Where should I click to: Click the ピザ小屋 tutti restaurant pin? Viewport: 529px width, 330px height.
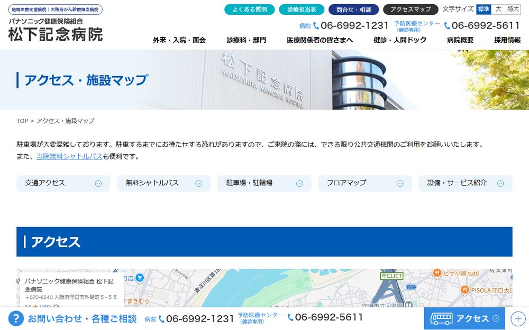(437, 273)
